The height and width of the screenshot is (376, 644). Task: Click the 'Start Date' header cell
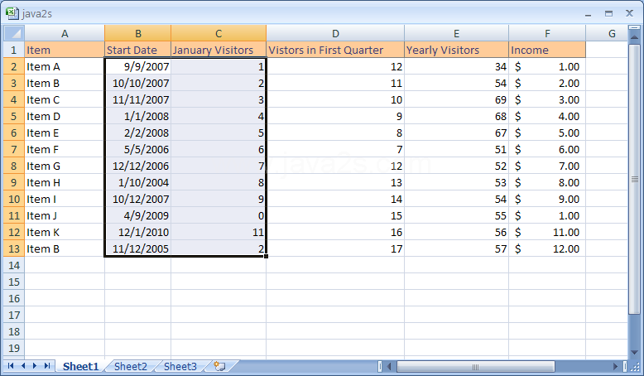point(138,50)
